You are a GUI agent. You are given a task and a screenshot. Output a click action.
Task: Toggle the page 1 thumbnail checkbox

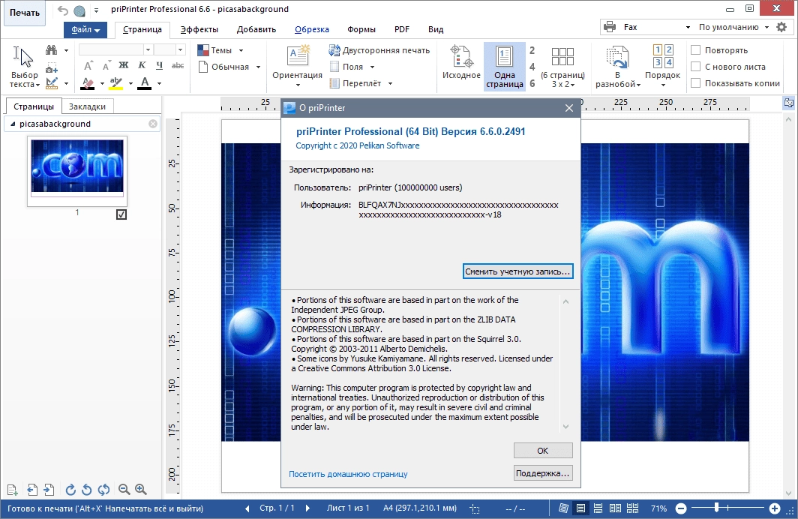(x=121, y=214)
